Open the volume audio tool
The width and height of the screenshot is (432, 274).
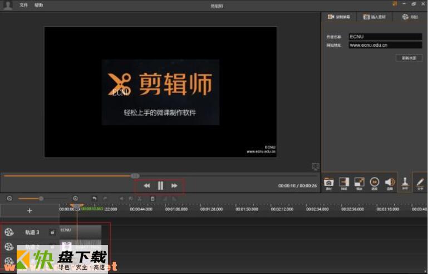390,183
